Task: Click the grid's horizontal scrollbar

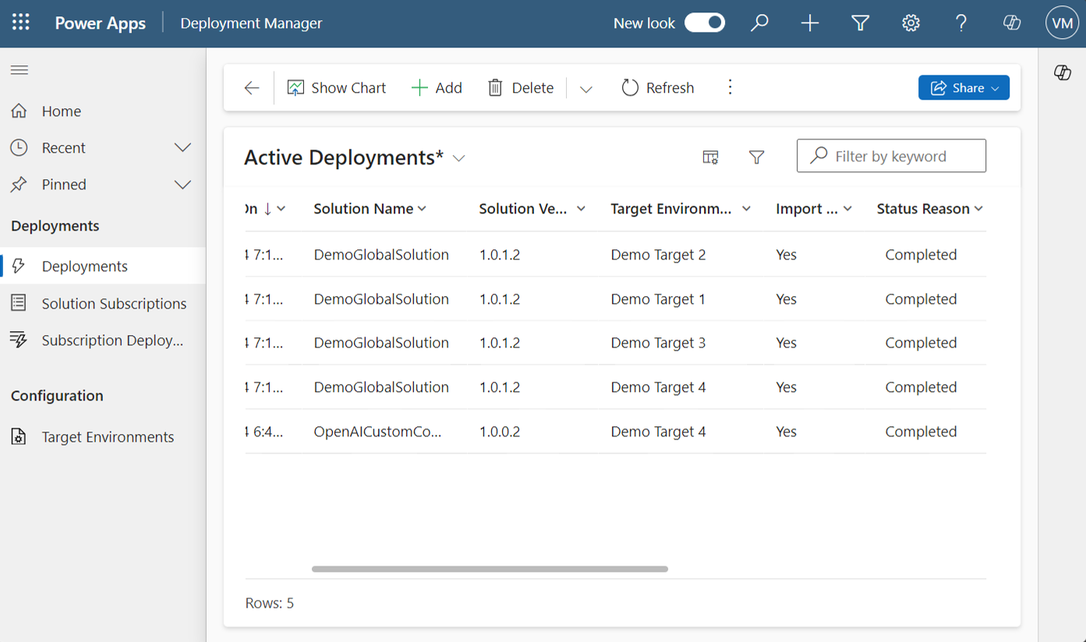Action: click(490, 570)
